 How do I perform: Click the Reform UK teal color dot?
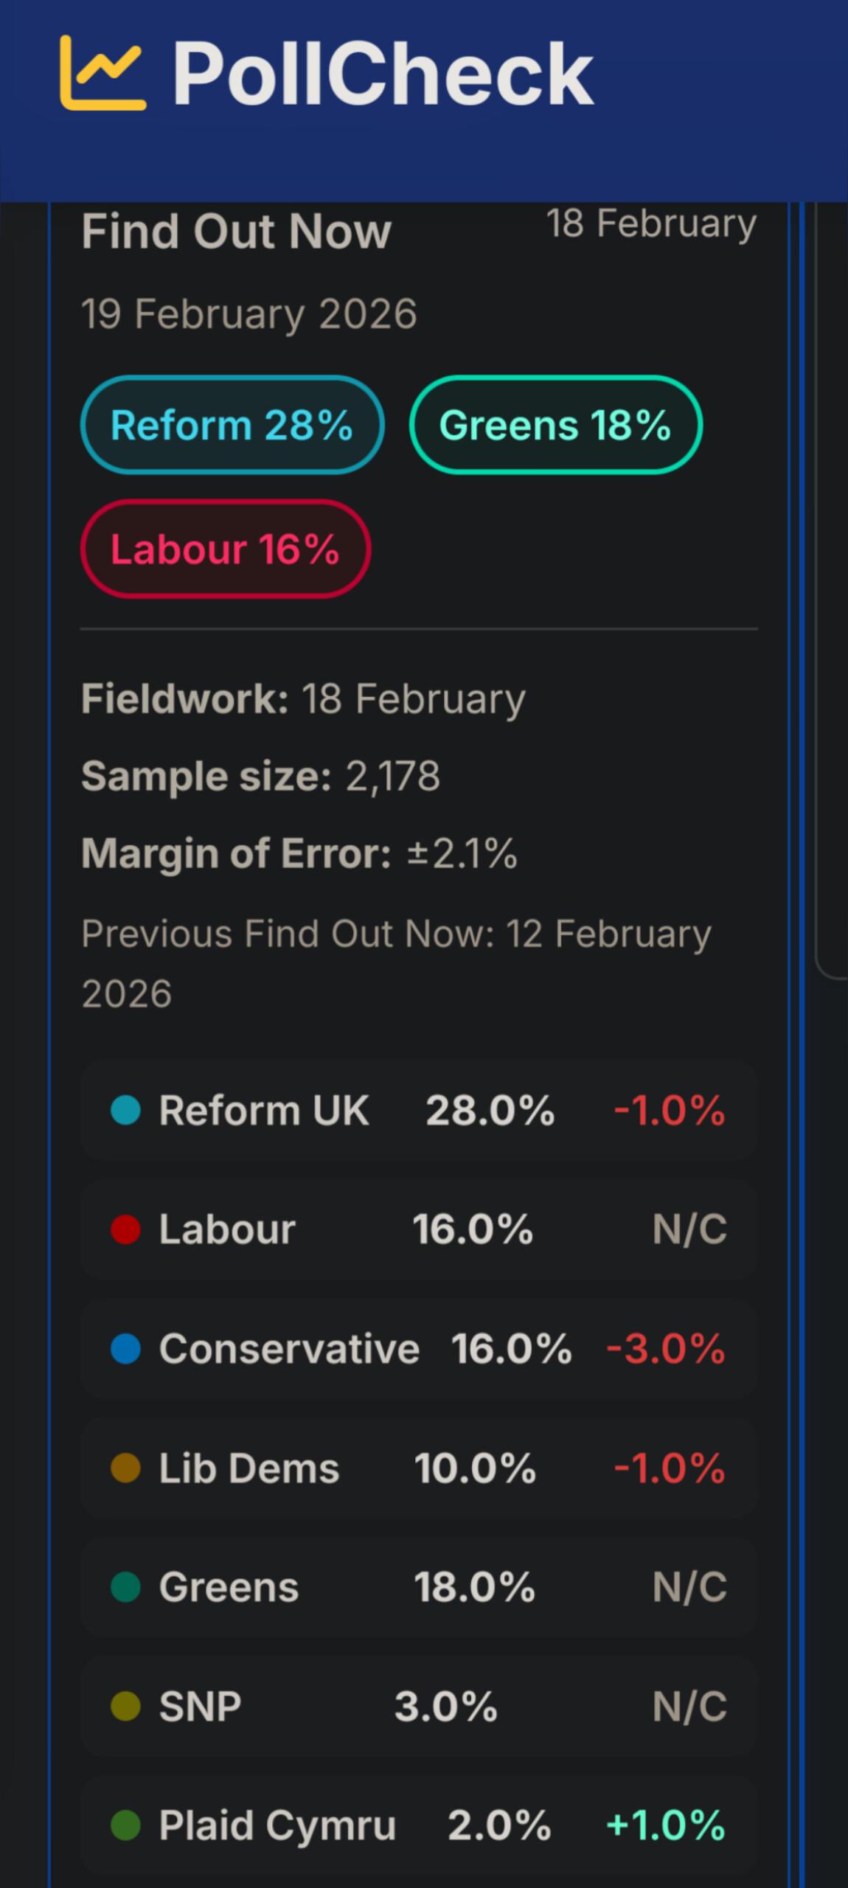click(125, 1111)
